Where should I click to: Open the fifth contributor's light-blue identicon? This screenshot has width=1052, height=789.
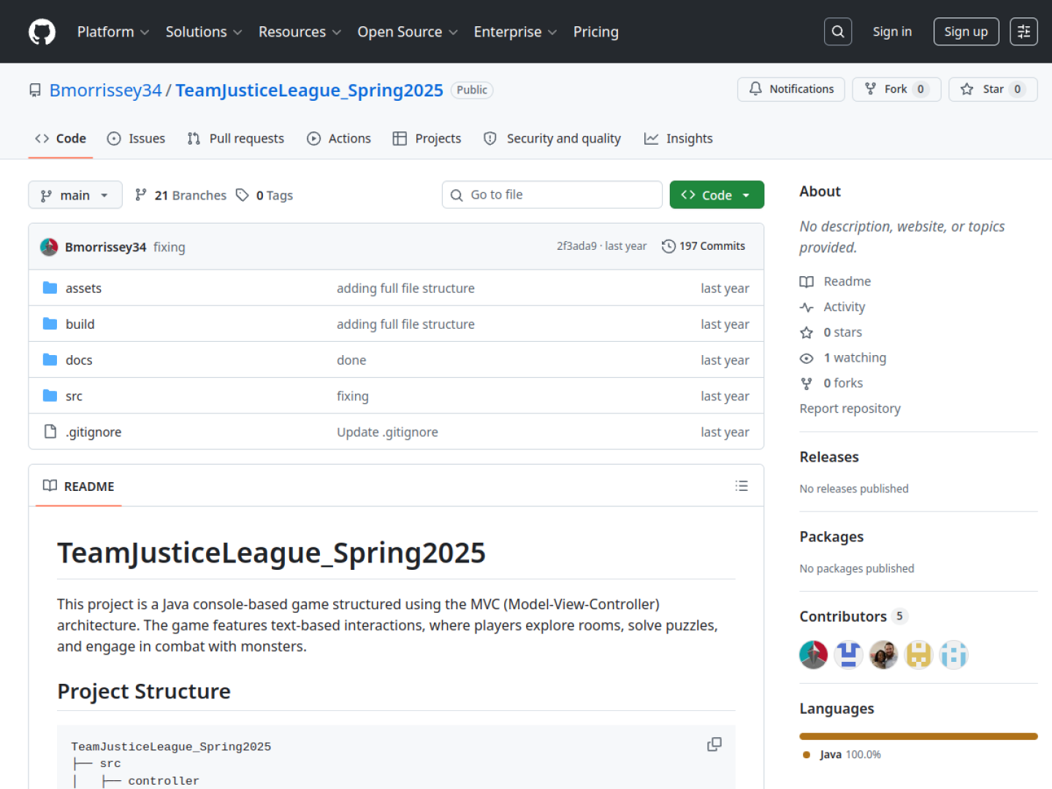[953, 655]
